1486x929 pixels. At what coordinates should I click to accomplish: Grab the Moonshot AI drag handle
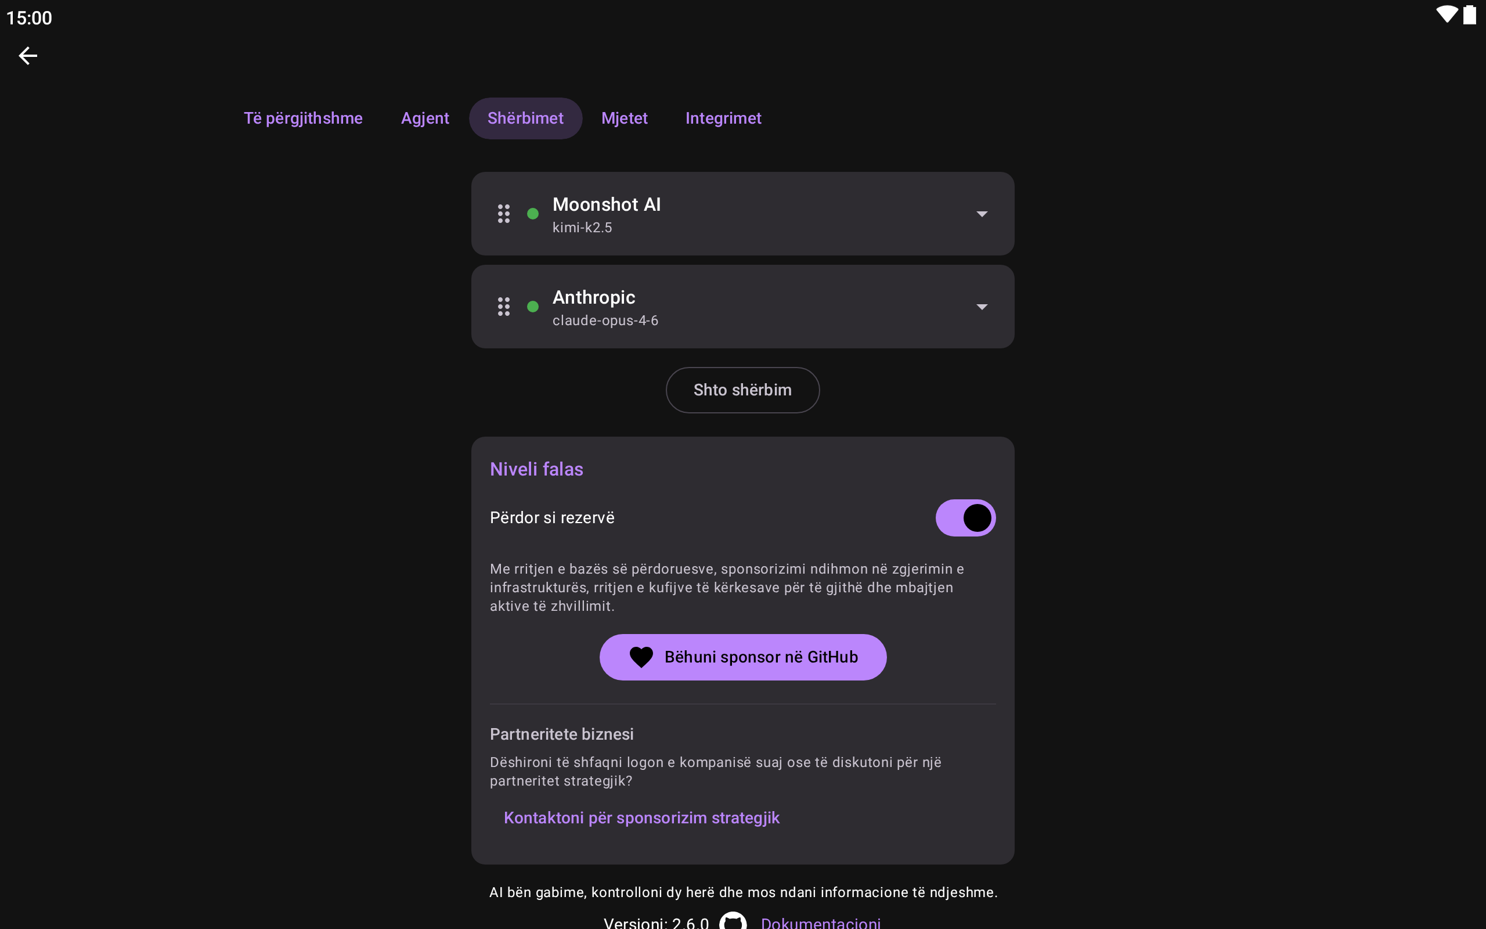click(x=503, y=214)
